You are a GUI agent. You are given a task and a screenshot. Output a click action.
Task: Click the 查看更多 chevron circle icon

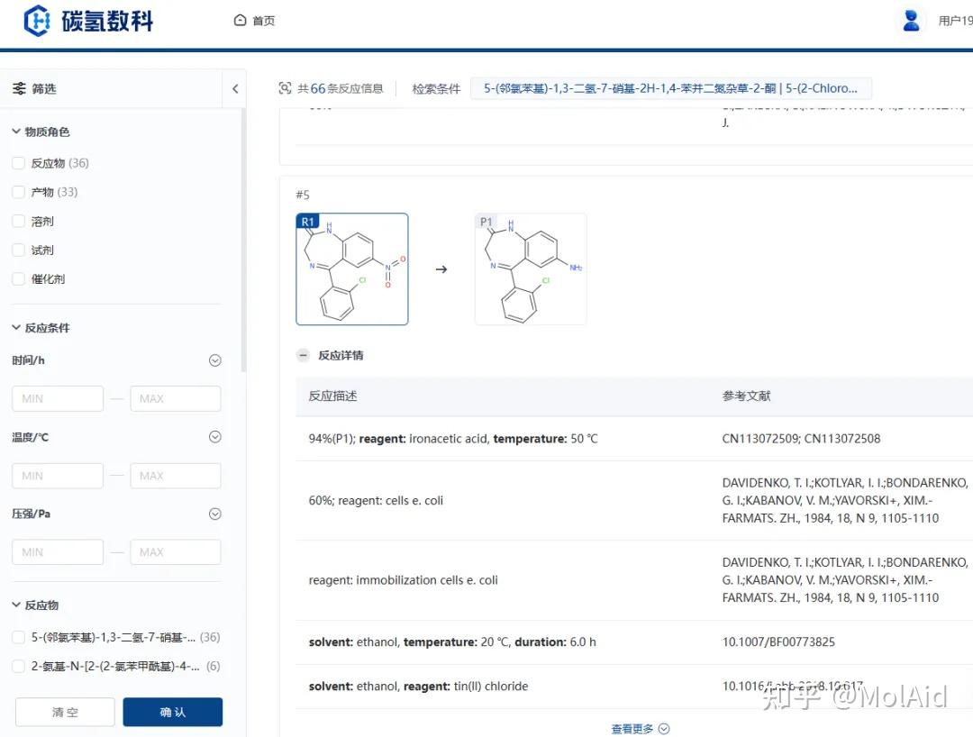664,729
